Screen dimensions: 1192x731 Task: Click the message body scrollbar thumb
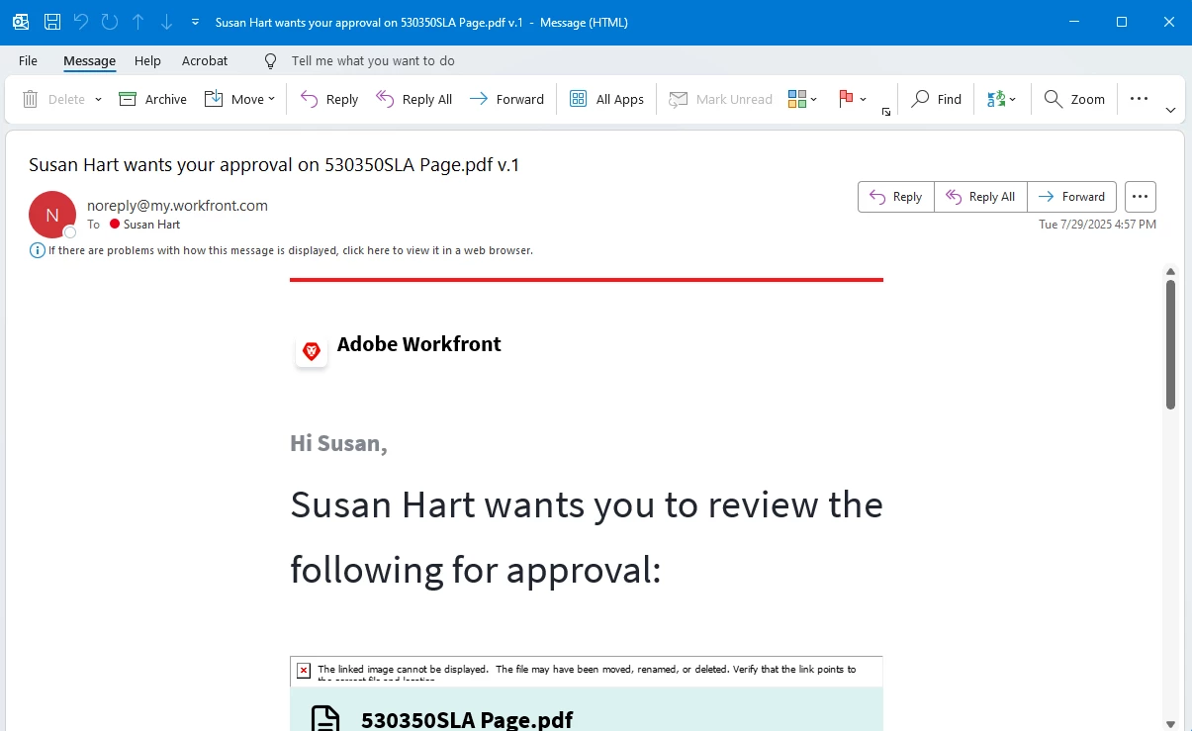click(1170, 344)
